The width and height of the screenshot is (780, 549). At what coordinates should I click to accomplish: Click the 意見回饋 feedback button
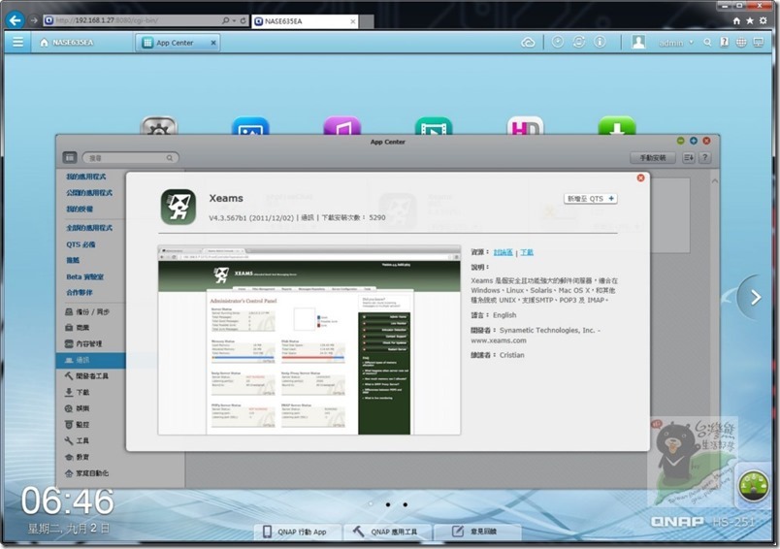pos(476,532)
